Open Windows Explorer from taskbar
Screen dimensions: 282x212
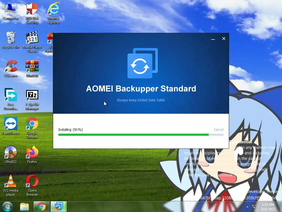point(25,206)
